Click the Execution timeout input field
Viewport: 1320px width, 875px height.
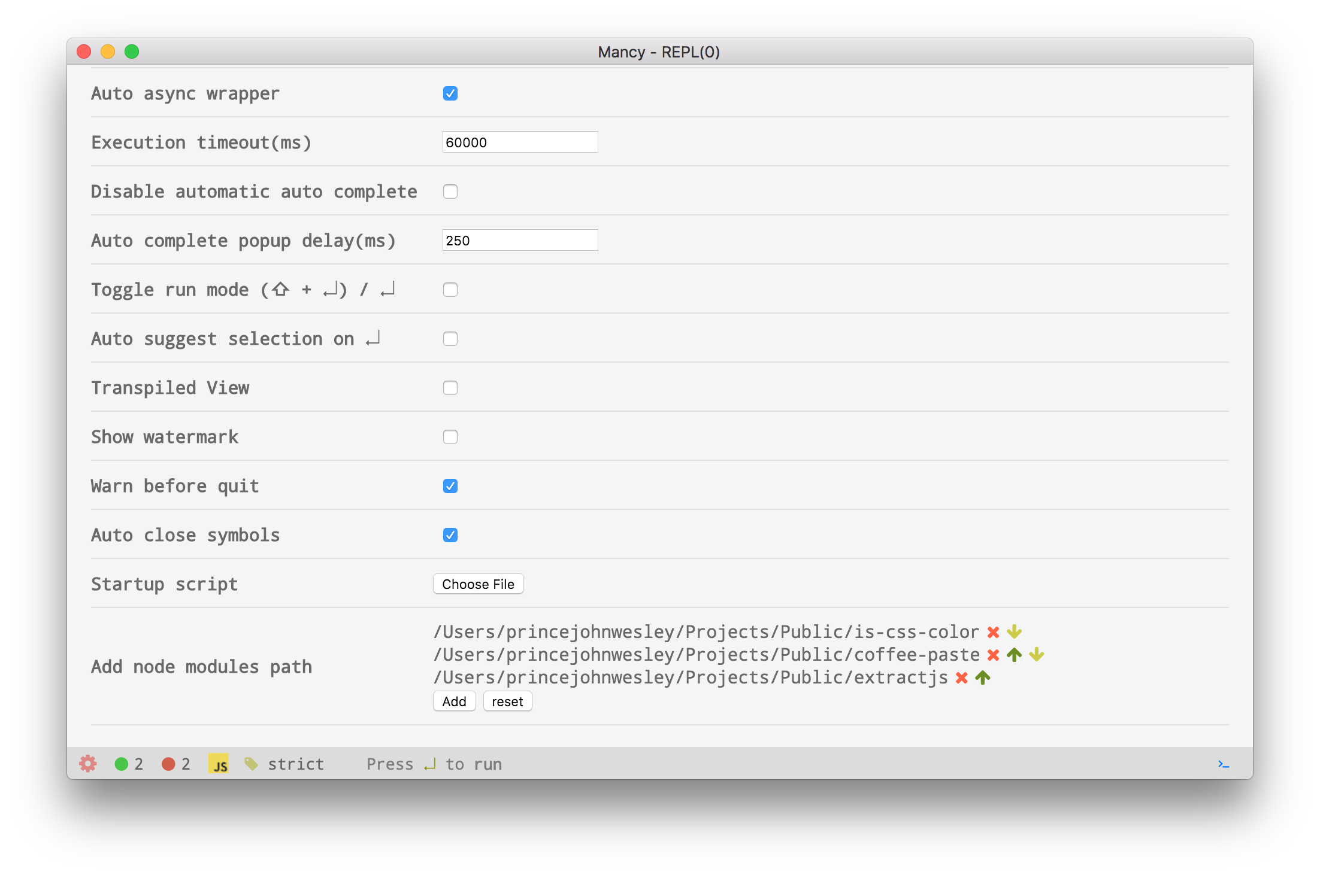[520, 142]
